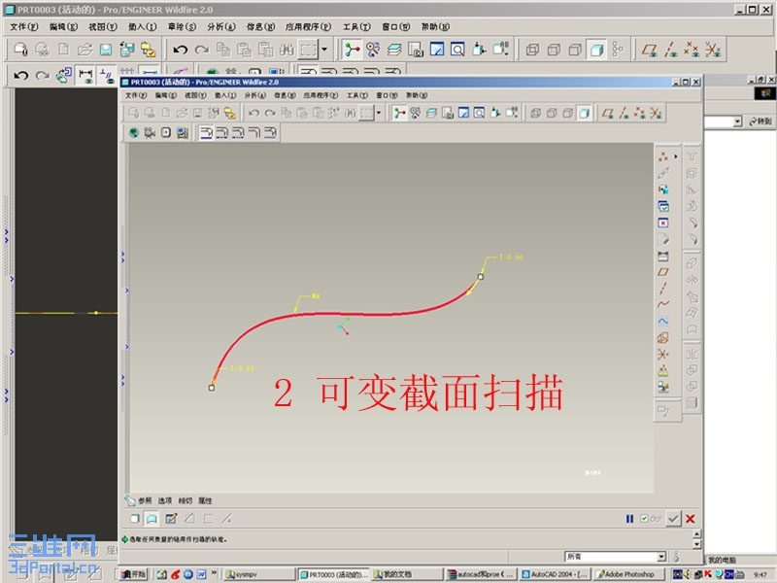This screenshot has width=777, height=583.
Task: Click datum axis tool in right toolbar
Action: tap(663, 288)
